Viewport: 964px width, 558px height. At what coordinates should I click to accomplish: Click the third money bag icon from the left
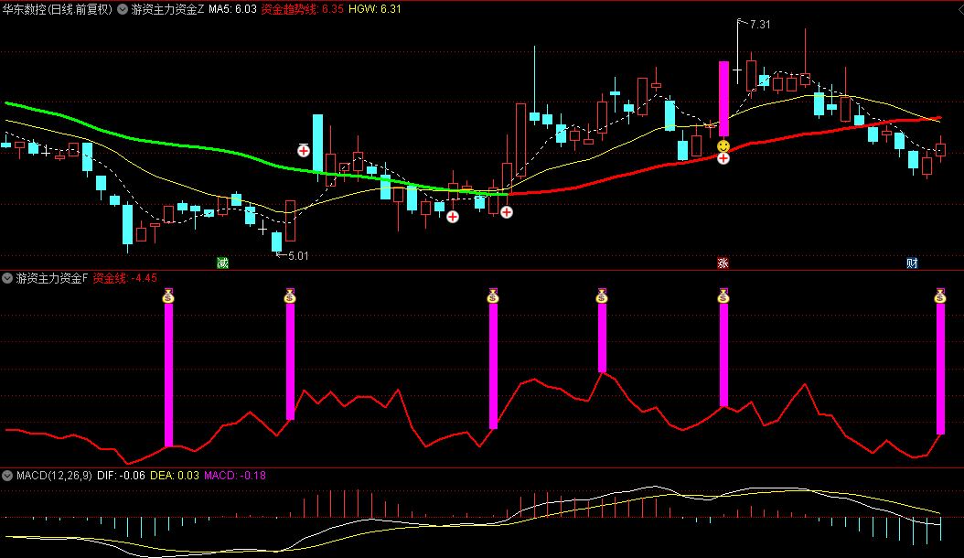tap(493, 296)
